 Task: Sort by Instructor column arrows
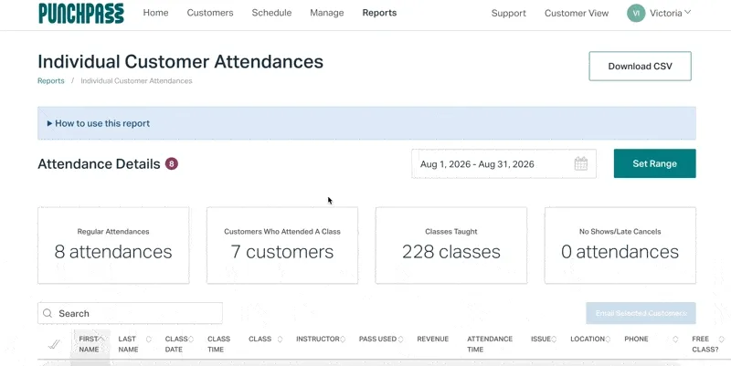[x=342, y=339]
